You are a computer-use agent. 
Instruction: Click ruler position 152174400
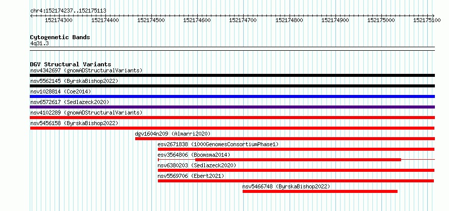point(105,20)
